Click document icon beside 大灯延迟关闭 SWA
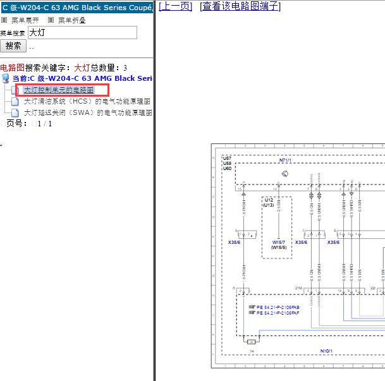 click(15, 112)
